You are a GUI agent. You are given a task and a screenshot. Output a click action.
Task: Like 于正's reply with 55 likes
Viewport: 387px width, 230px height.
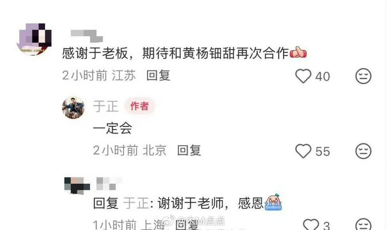303,151
